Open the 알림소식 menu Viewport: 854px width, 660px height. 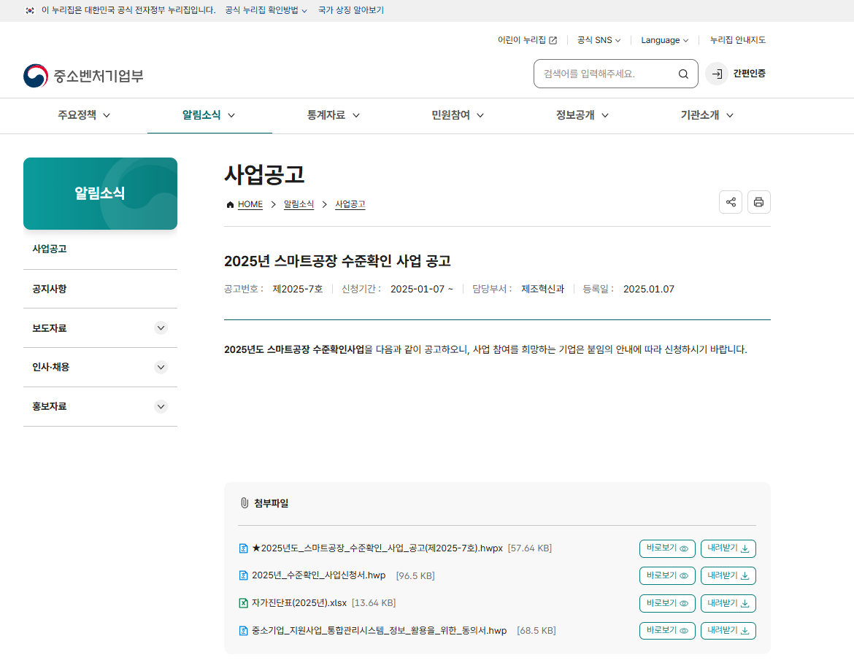209,115
